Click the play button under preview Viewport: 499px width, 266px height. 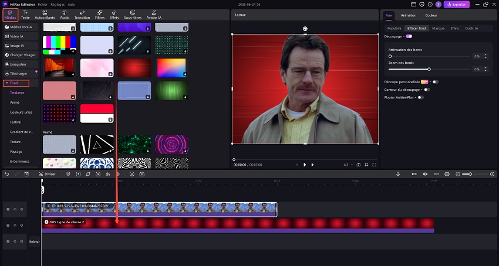305,165
